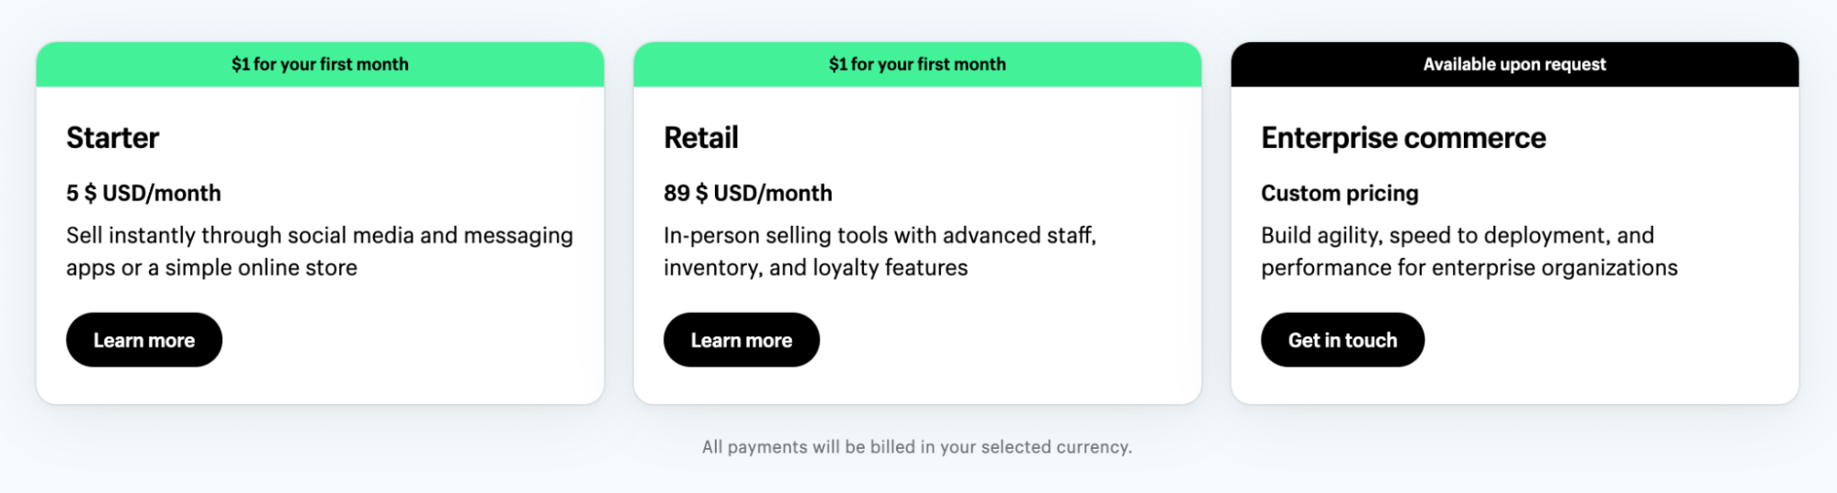Screen dimensions: 1837x493
Task: Click the Available upon request banner
Action: (x=1514, y=64)
